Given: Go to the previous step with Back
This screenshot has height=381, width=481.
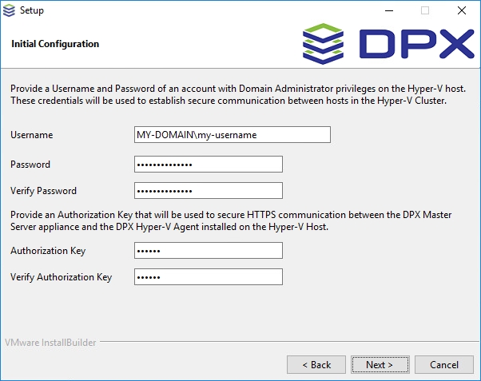Looking at the screenshot, I should (x=316, y=364).
